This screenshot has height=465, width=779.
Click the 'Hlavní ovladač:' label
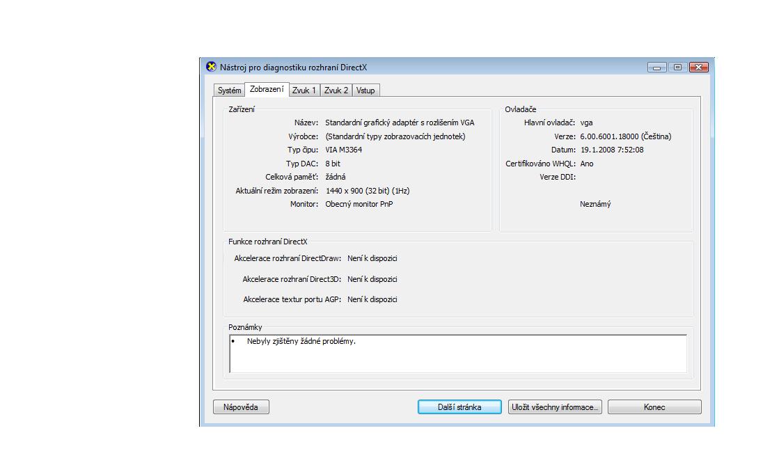(549, 123)
